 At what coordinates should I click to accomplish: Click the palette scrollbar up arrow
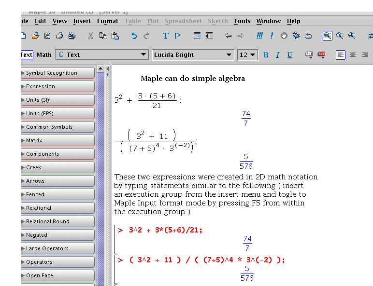pos(100,68)
